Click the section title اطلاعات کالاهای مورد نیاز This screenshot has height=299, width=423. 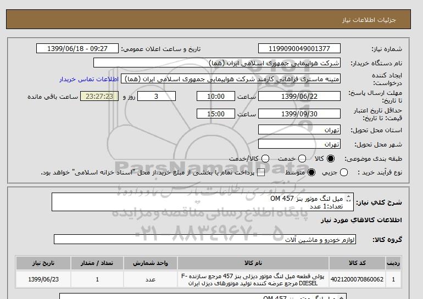tap(361, 220)
